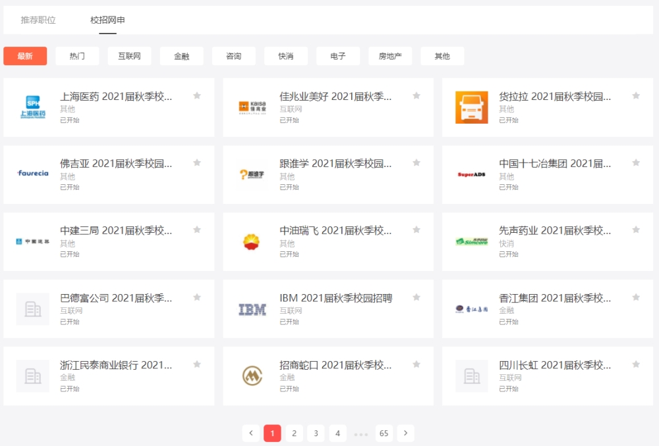Screen dimensions: 659x446
Task: Mark 中油瑞飞 listing as favorite
Action: click(416, 230)
